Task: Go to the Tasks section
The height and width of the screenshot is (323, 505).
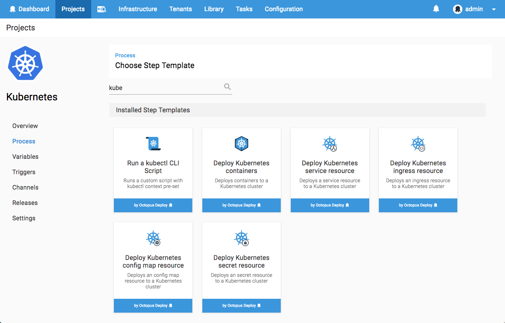Action: coord(244,9)
